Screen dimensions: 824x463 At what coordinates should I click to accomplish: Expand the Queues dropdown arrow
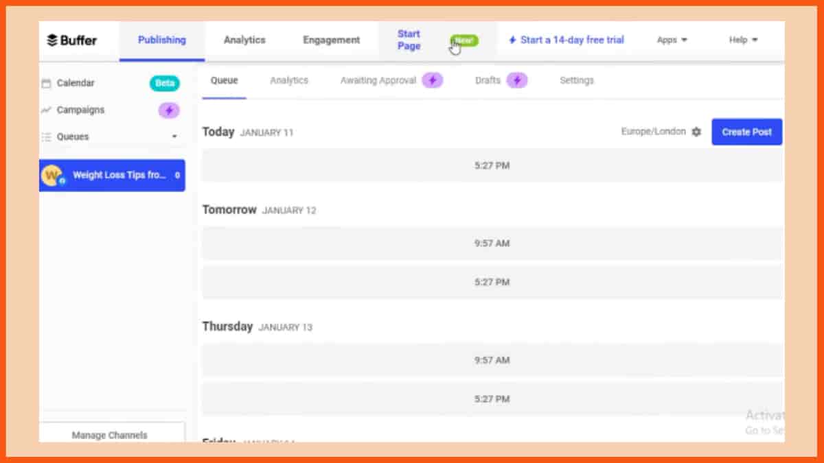coord(174,136)
